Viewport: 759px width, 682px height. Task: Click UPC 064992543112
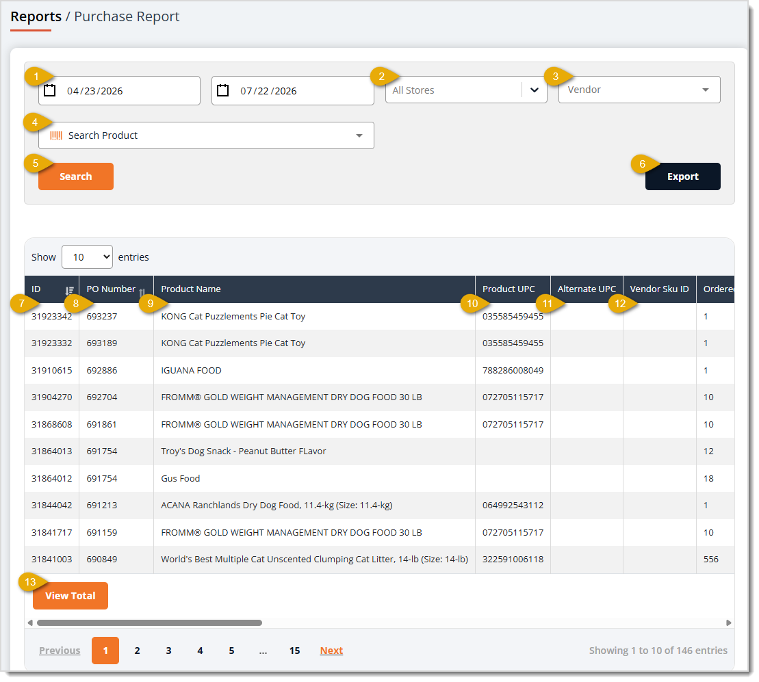click(513, 506)
